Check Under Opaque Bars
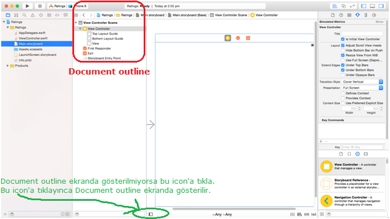Image resolution: width=390 pixels, height=219 pixels. tap(343, 75)
